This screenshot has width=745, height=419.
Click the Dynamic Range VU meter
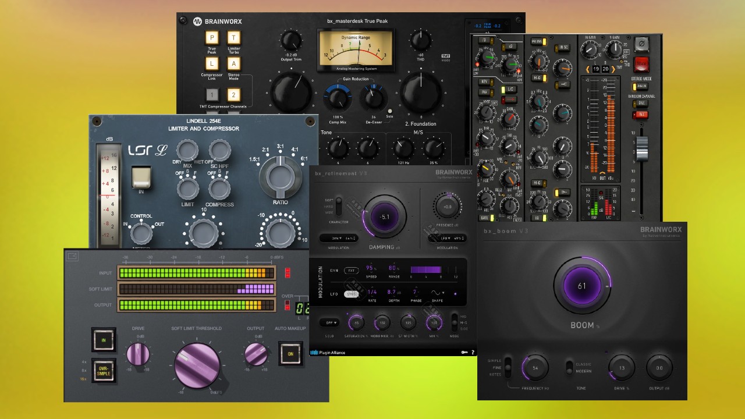pyautogui.click(x=355, y=51)
